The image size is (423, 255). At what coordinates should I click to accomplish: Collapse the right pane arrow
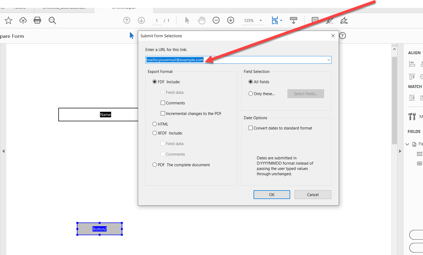pos(400,151)
